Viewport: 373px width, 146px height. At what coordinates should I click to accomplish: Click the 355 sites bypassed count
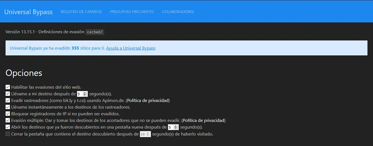click(x=75, y=48)
